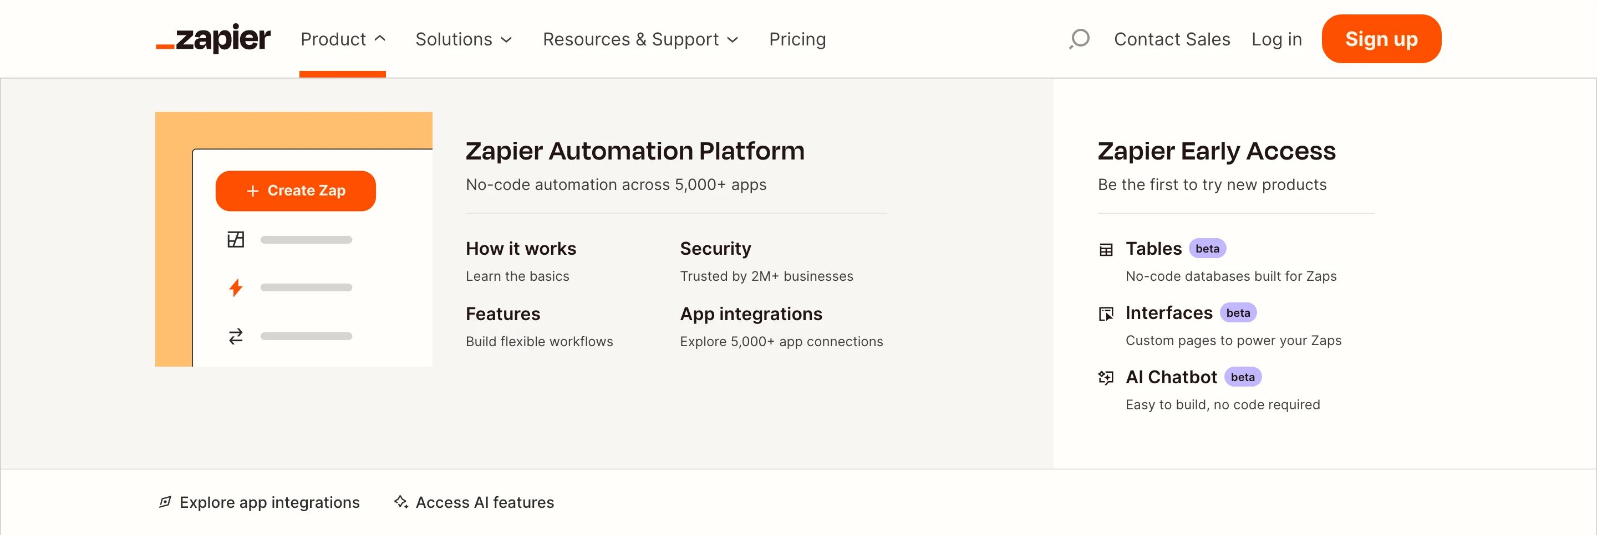1597x535 pixels.
Task: Click 'Learn the basics' text
Action: point(517,276)
